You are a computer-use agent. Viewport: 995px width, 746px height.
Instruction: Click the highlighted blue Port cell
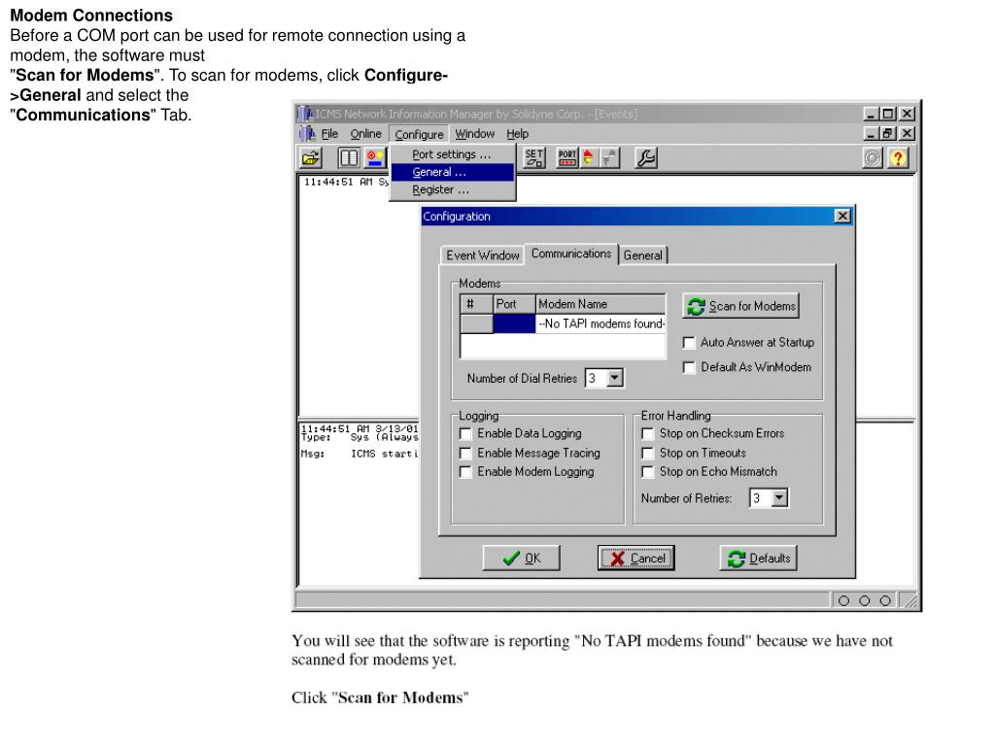(514, 323)
